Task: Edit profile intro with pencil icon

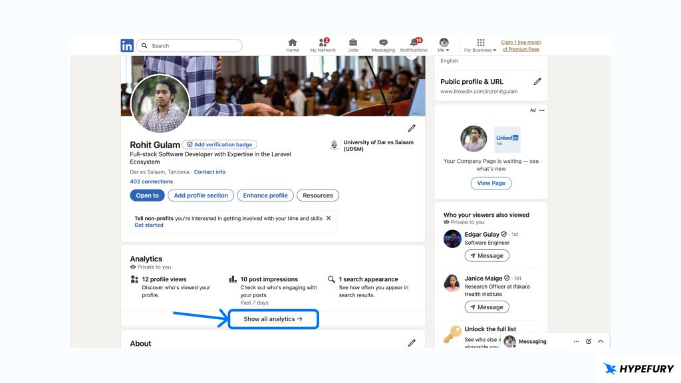Action: click(x=412, y=128)
